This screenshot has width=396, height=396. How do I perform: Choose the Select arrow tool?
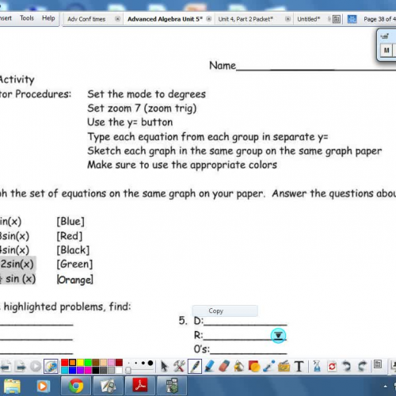pos(164,367)
